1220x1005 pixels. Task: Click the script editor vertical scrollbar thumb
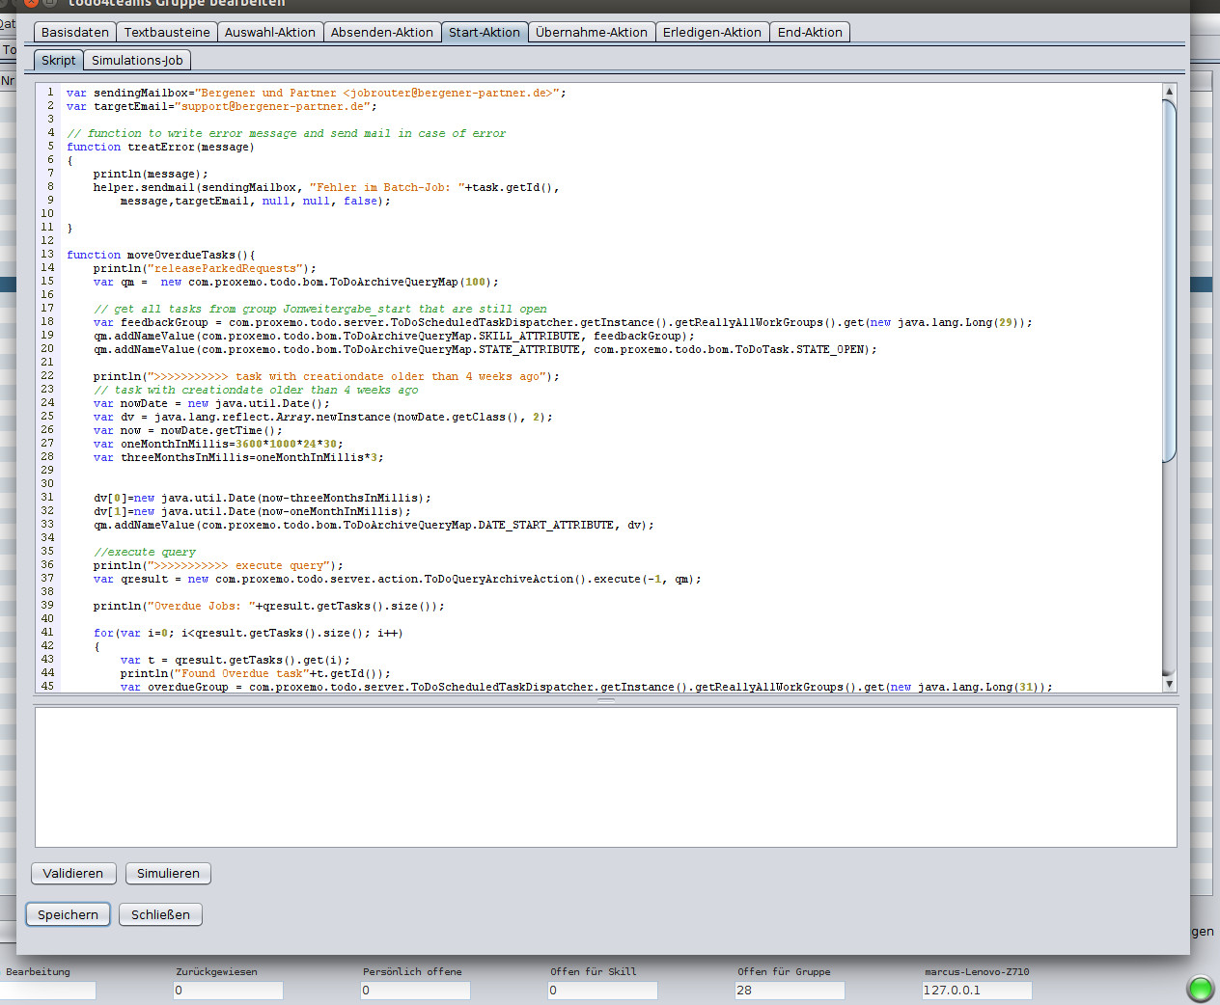[x=1169, y=281]
